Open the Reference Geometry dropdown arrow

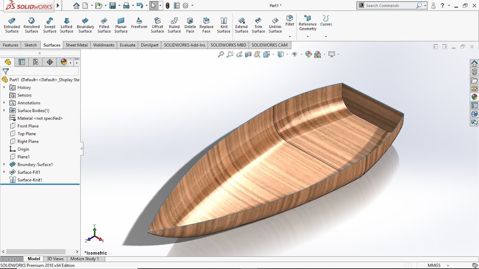tap(308, 37)
